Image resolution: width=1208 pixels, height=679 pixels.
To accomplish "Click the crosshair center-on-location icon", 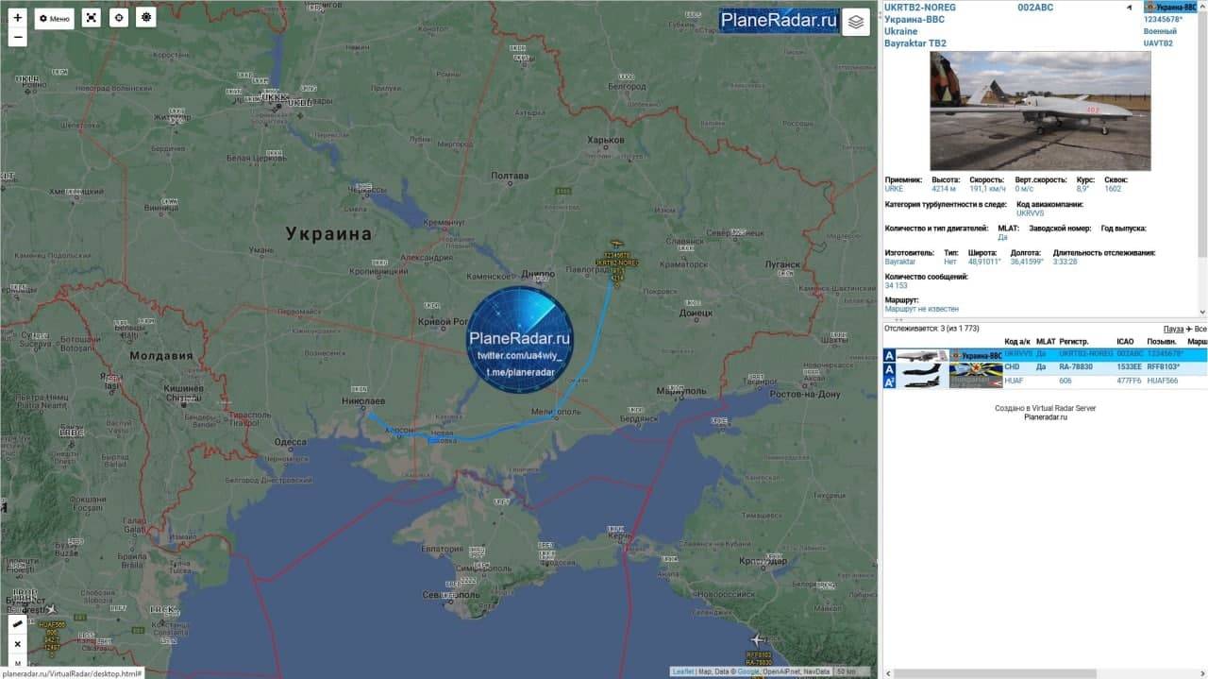I will point(118,18).
